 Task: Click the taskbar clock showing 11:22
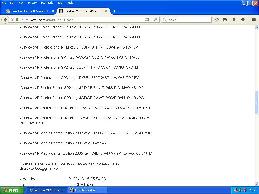tap(252, 190)
